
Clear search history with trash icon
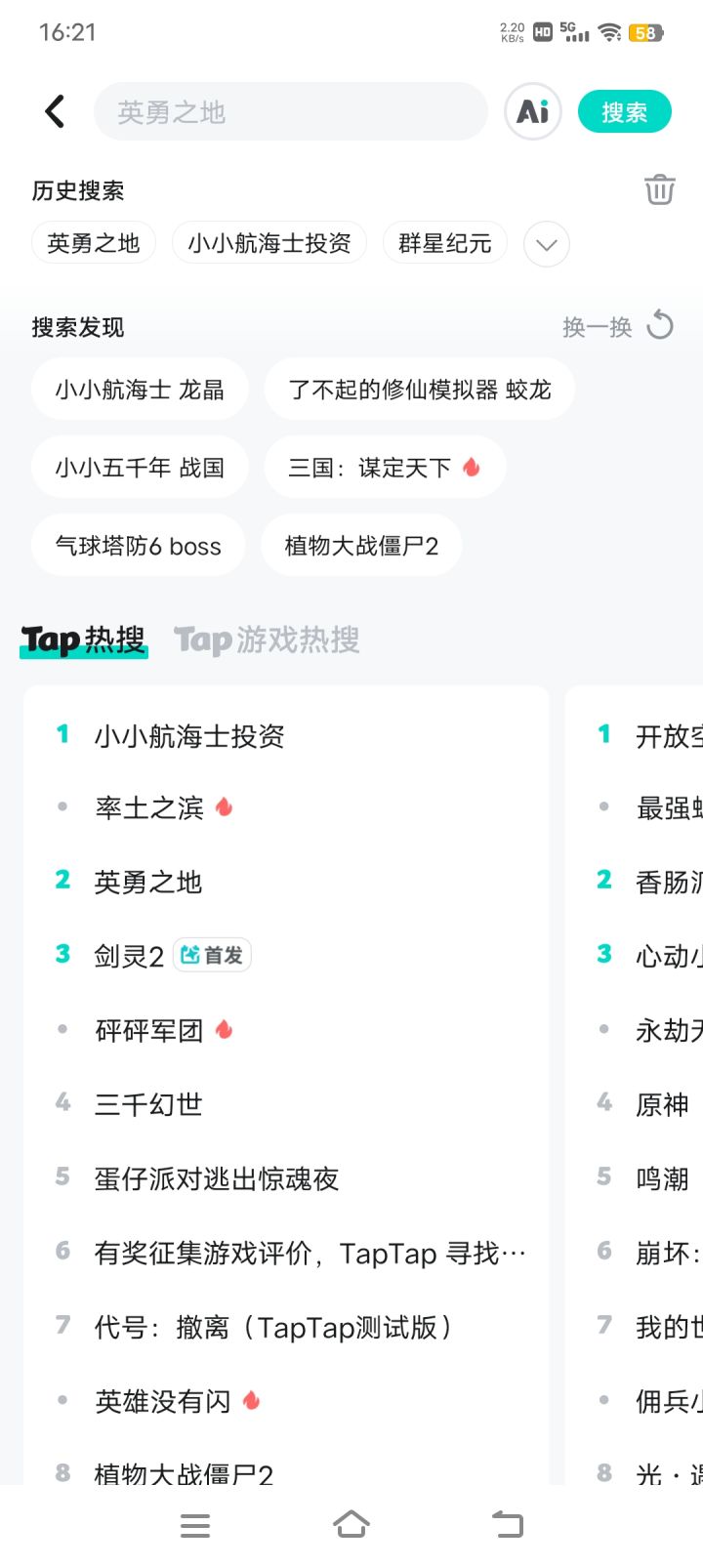(659, 189)
